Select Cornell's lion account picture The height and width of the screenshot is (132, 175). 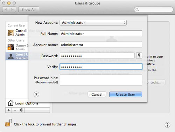point(11,32)
